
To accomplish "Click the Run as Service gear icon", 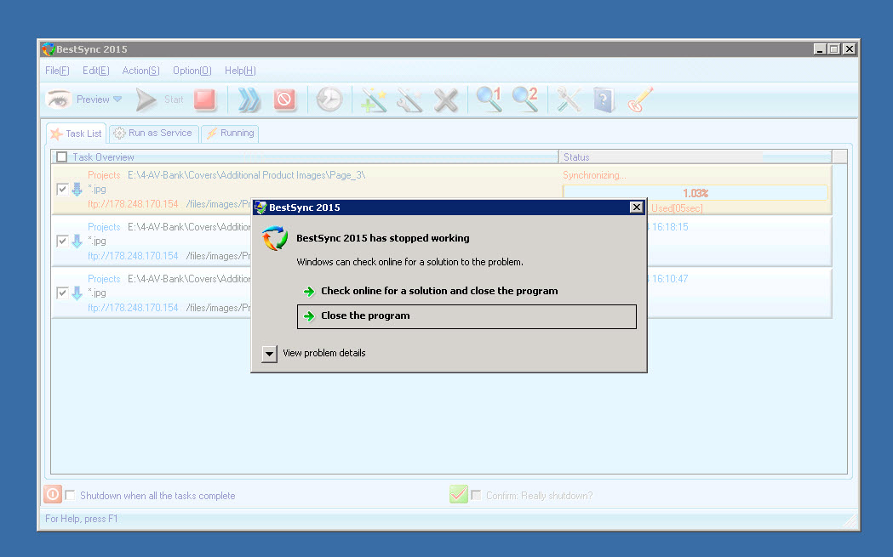I will click(x=119, y=134).
